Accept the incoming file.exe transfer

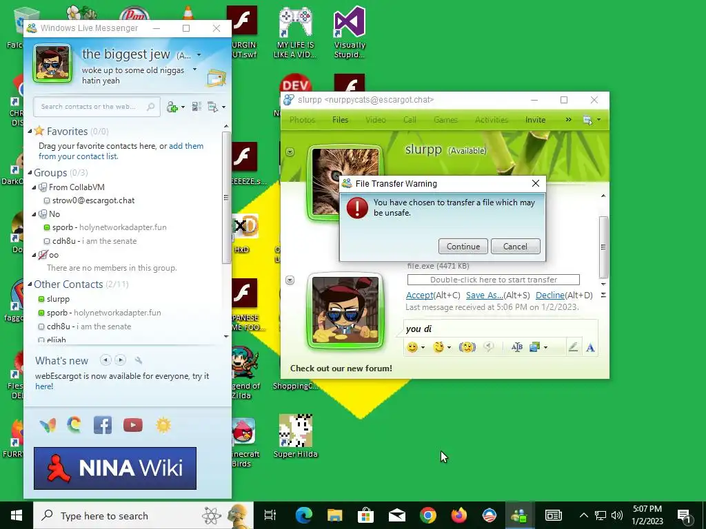coord(419,295)
